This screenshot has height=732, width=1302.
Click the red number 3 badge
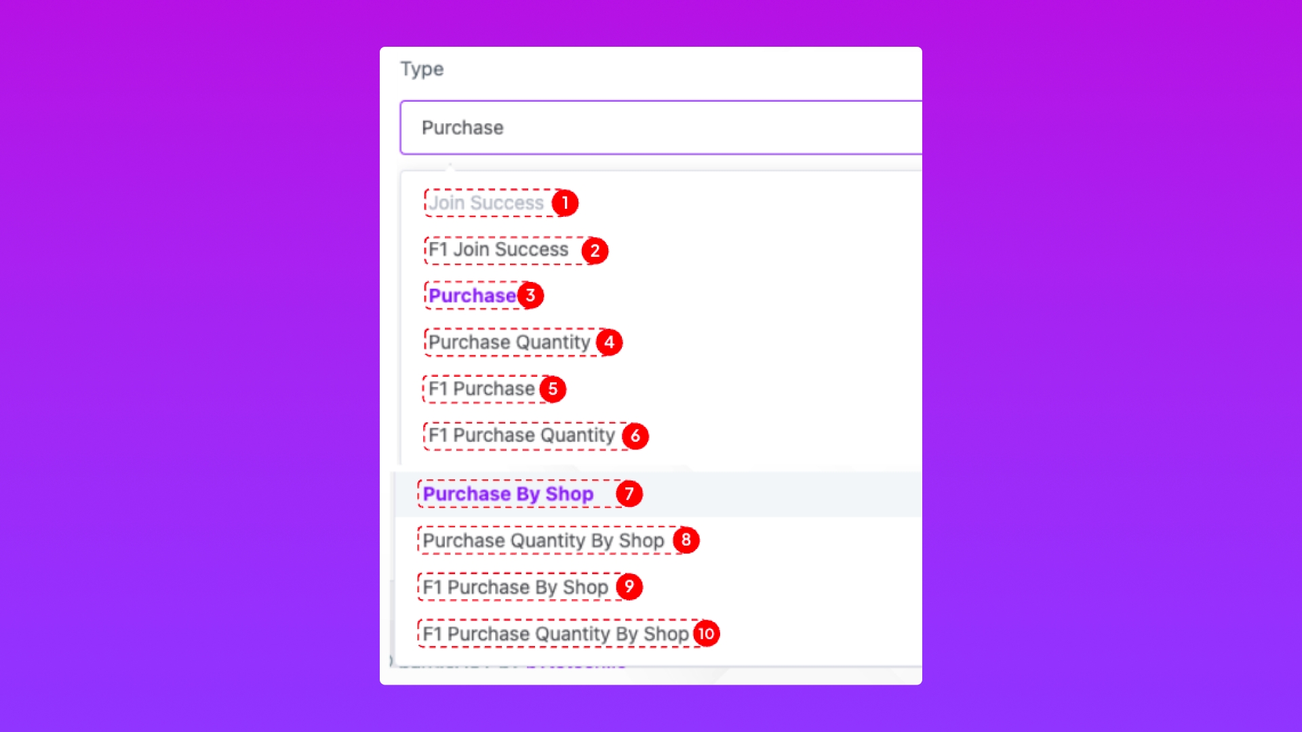coord(530,296)
